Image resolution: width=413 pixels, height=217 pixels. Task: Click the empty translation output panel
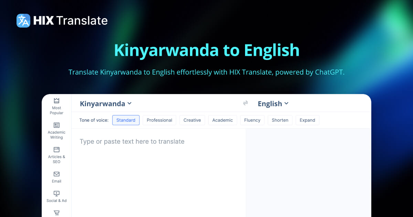308,172
